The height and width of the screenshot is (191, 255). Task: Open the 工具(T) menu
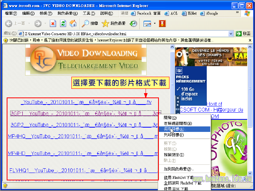coord(89,13)
